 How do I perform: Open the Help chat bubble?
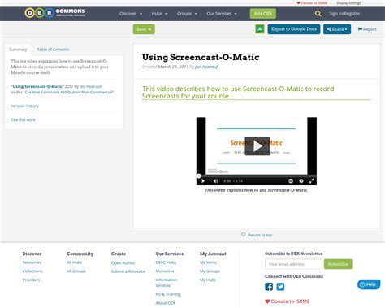[x=369, y=284]
